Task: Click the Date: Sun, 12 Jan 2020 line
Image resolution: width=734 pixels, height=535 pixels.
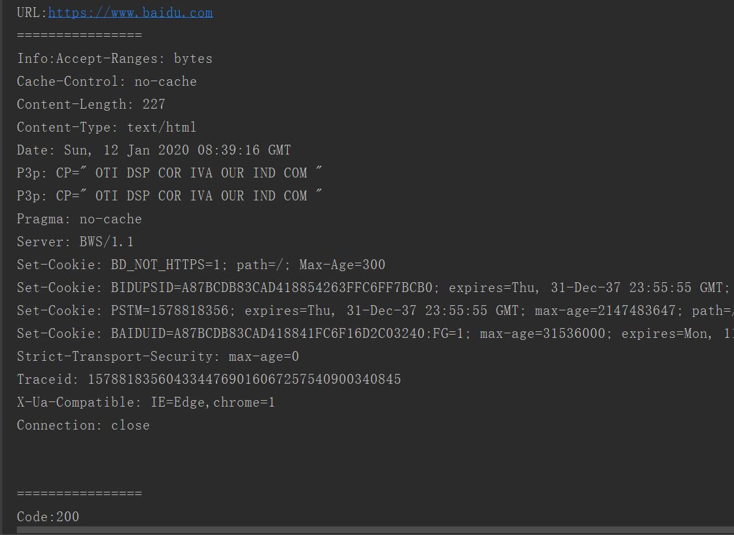Action: click(154, 151)
